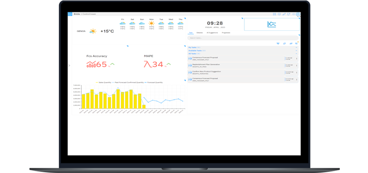Click the link icon above task list

pos(291,43)
